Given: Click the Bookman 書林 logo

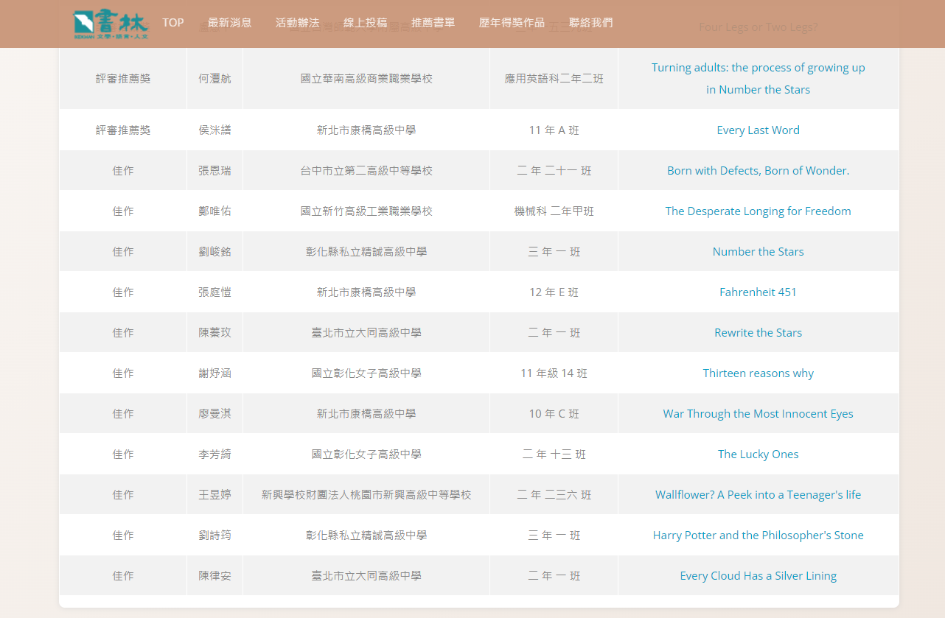Looking at the screenshot, I should 111,24.
